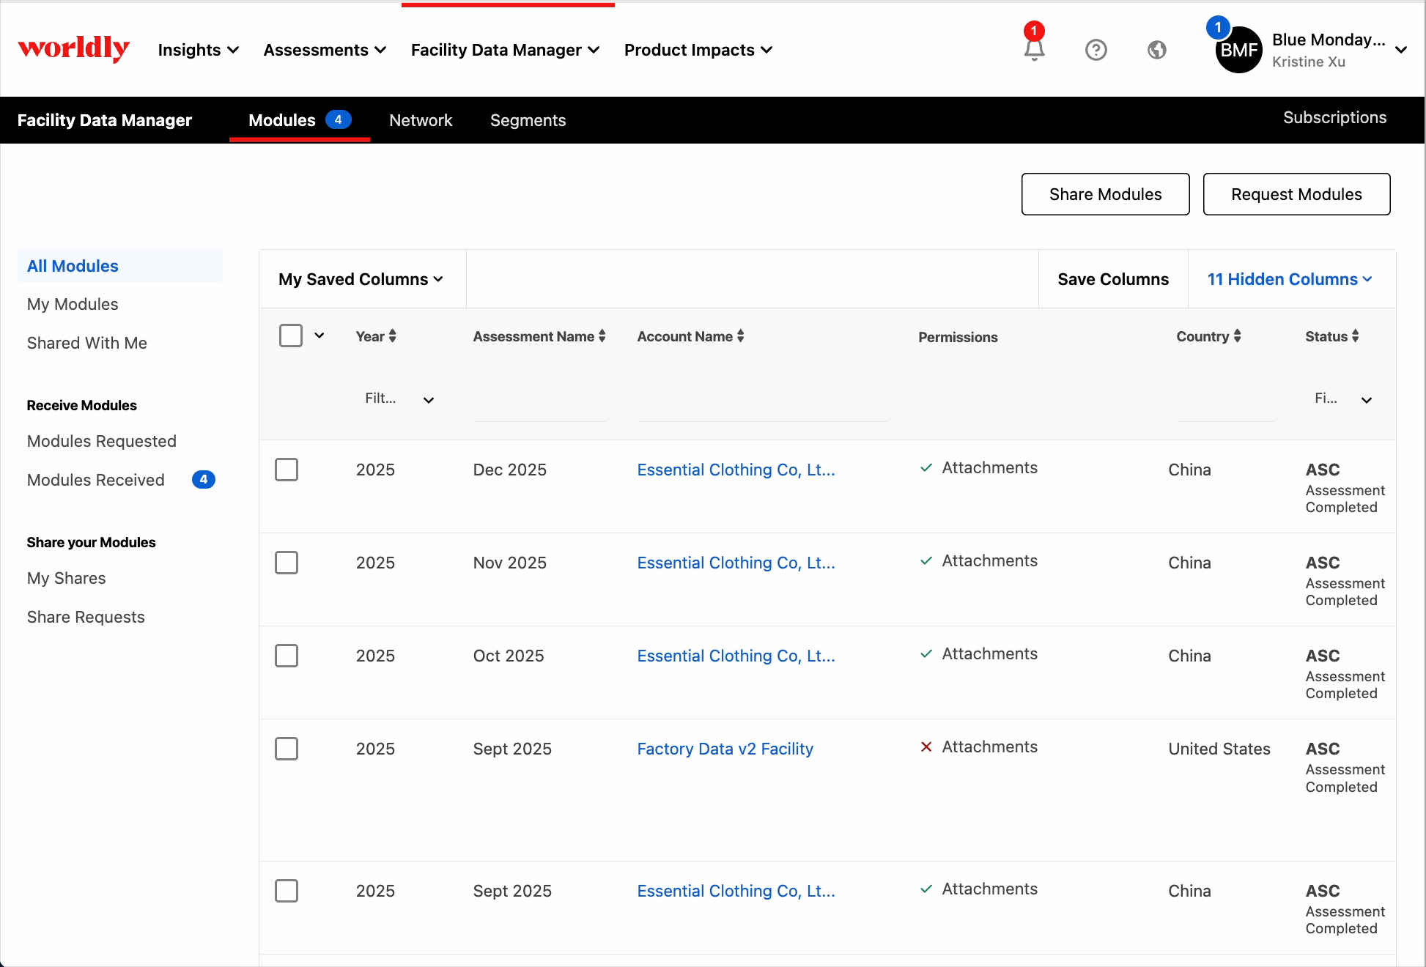Viewport: 1426px width, 967px height.
Task: Check the Nov 2025 row checkbox
Action: click(x=287, y=563)
